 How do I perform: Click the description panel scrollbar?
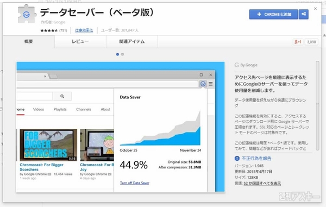317,105
